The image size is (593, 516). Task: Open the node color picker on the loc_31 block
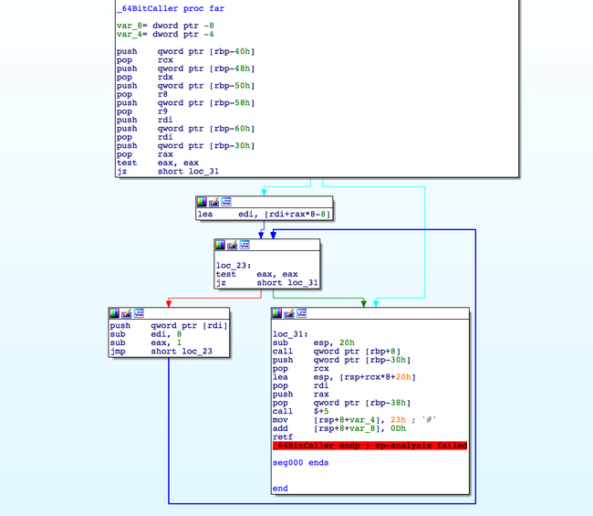tap(277, 313)
